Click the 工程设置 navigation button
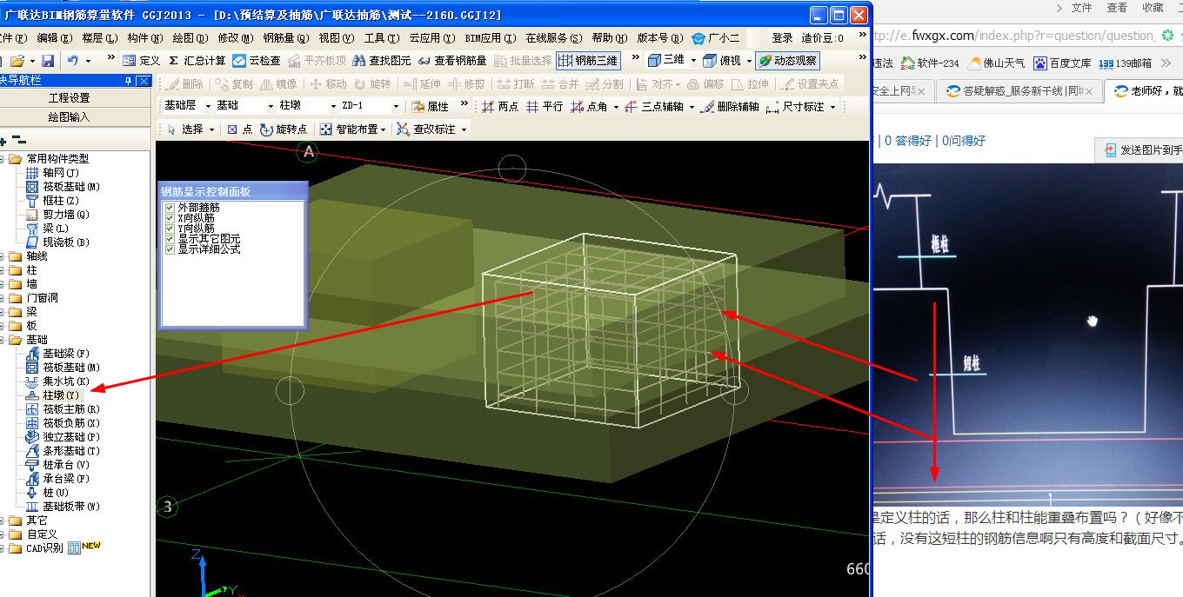Image resolution: width=1183 pixels, height=597 pixels. pos(69,98)
